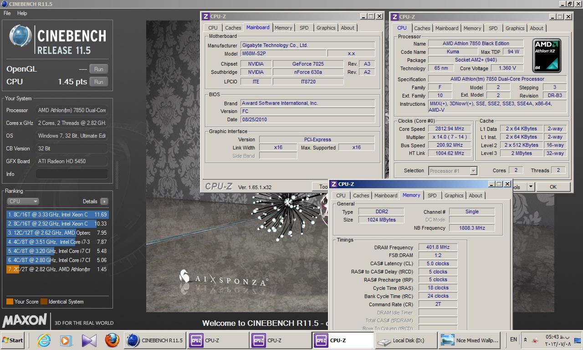This screenshot has width=583, height=350.
Task: Select Graphics tab in Mainboard CPU-Z window
Action: click(x=326, y=28)
